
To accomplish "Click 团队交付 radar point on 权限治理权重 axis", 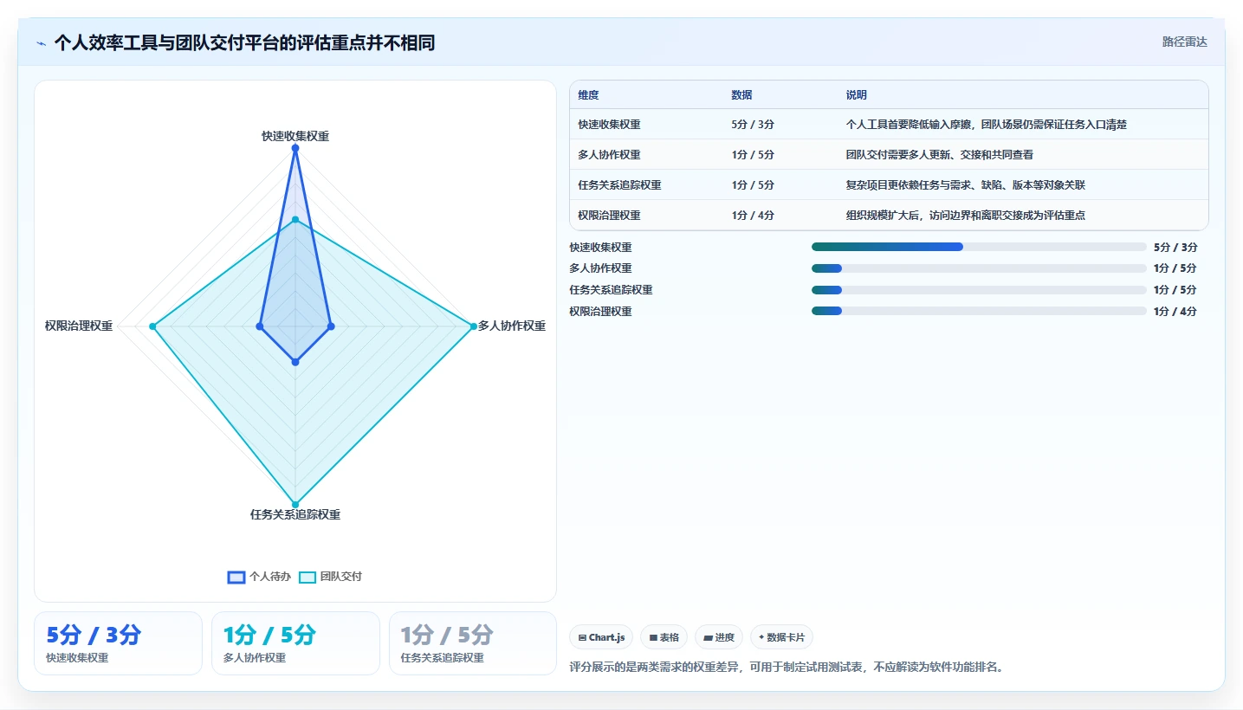I will coord(152,326).
